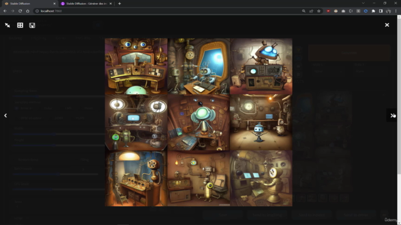Toggle tile view grid icon
The height and width of the screenshot is (225, 401).
[20, 25]
